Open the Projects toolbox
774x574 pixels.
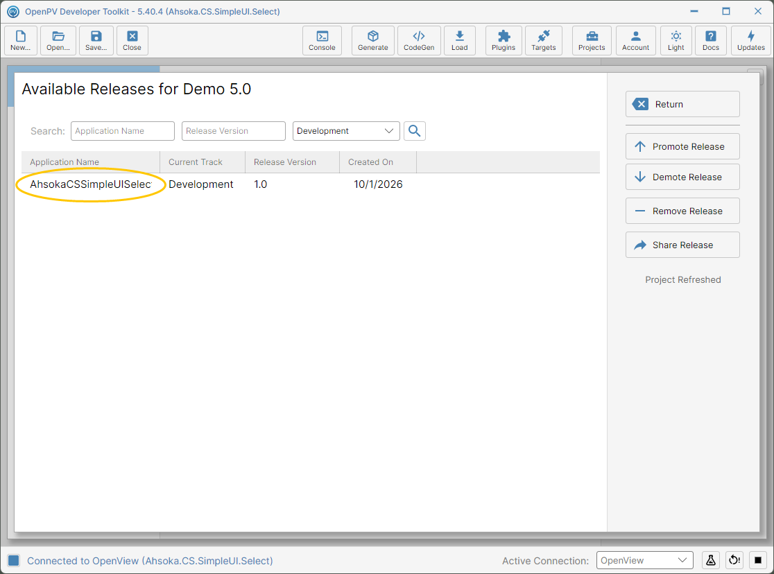pyautogui.click(x=592, y=40)
